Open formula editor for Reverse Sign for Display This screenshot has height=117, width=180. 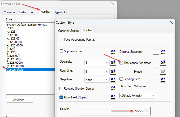point(113,88)
